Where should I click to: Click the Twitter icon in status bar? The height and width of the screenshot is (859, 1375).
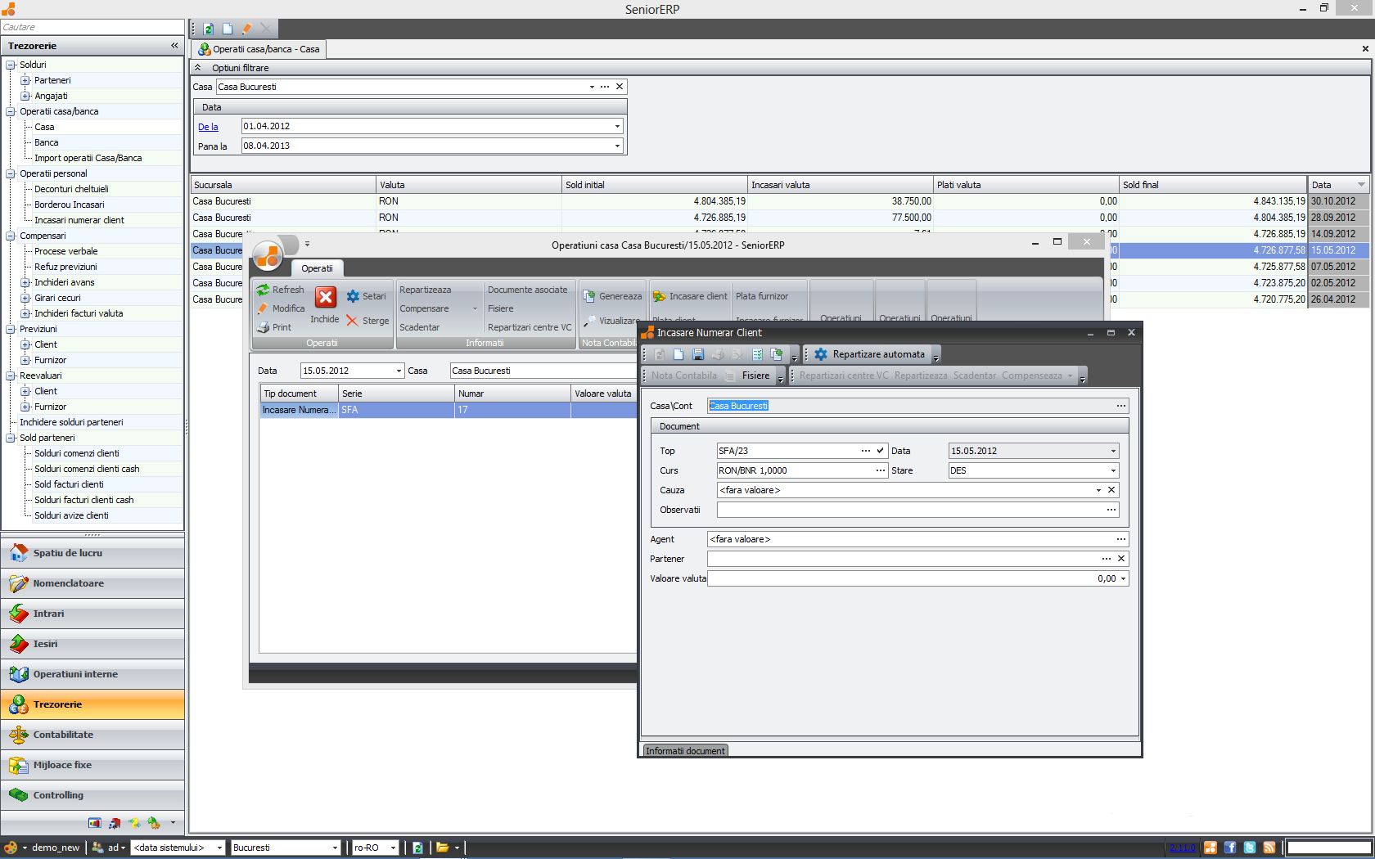pyautogui.click(x=1250, y=848)
